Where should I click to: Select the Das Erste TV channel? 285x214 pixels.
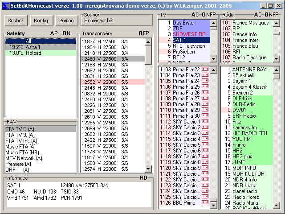pos(184,23)
